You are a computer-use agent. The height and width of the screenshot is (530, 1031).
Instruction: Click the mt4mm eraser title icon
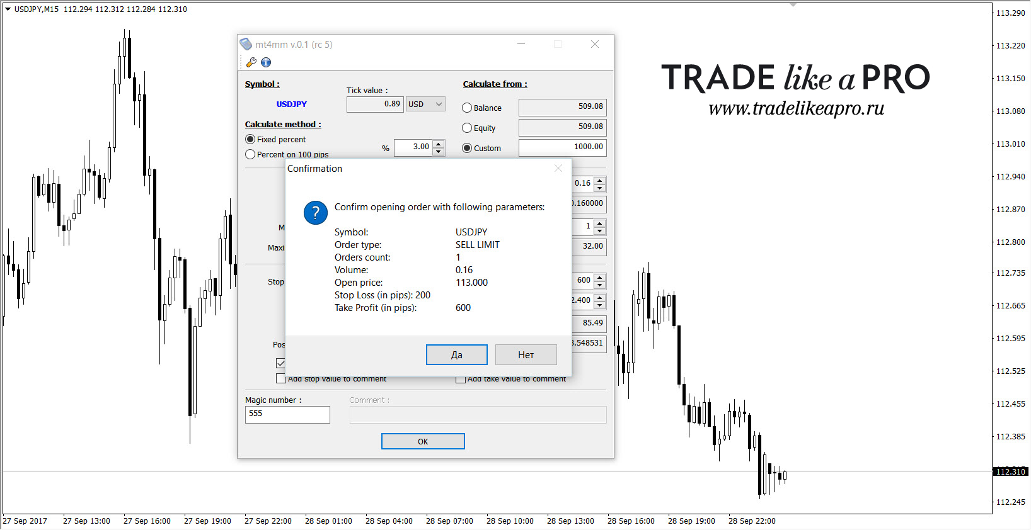[x=246, y=44]
